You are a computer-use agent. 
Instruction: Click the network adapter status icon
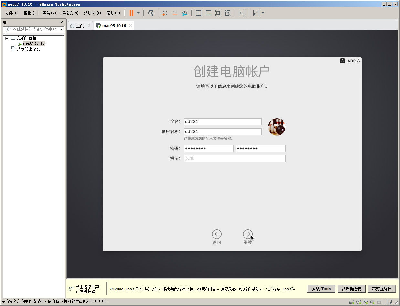pos(365,302)
